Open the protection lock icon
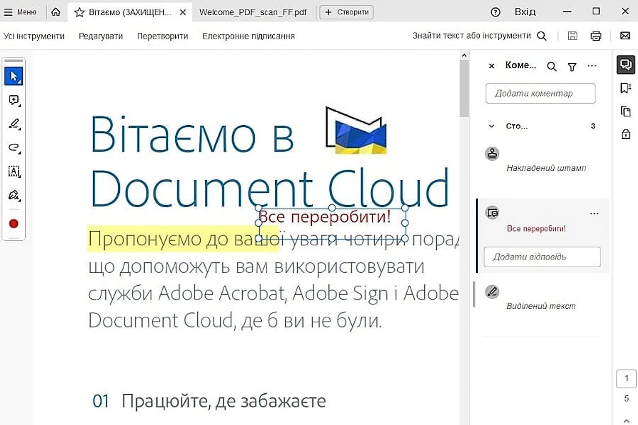 click(626, 134)
